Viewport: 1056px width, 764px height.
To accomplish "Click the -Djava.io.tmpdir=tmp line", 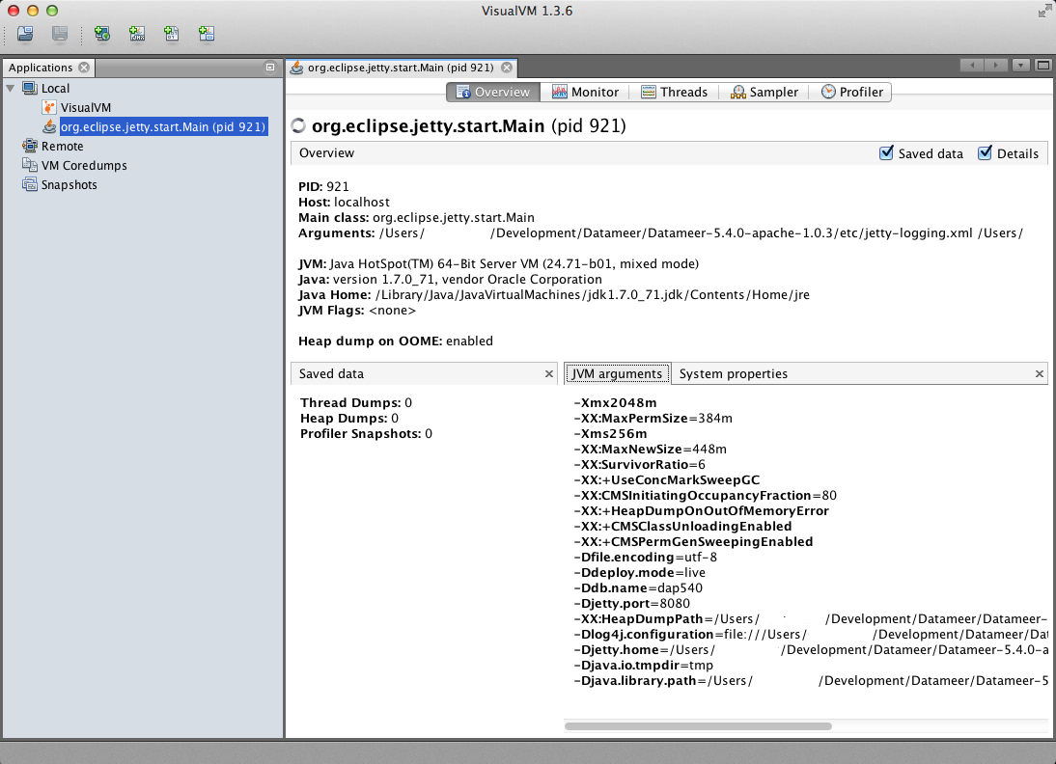I will click(x=643, y=665).
